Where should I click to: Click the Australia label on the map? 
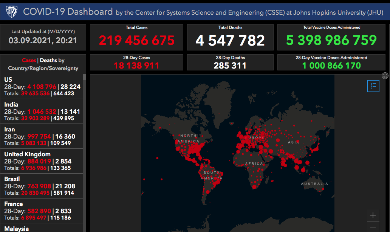314,184
